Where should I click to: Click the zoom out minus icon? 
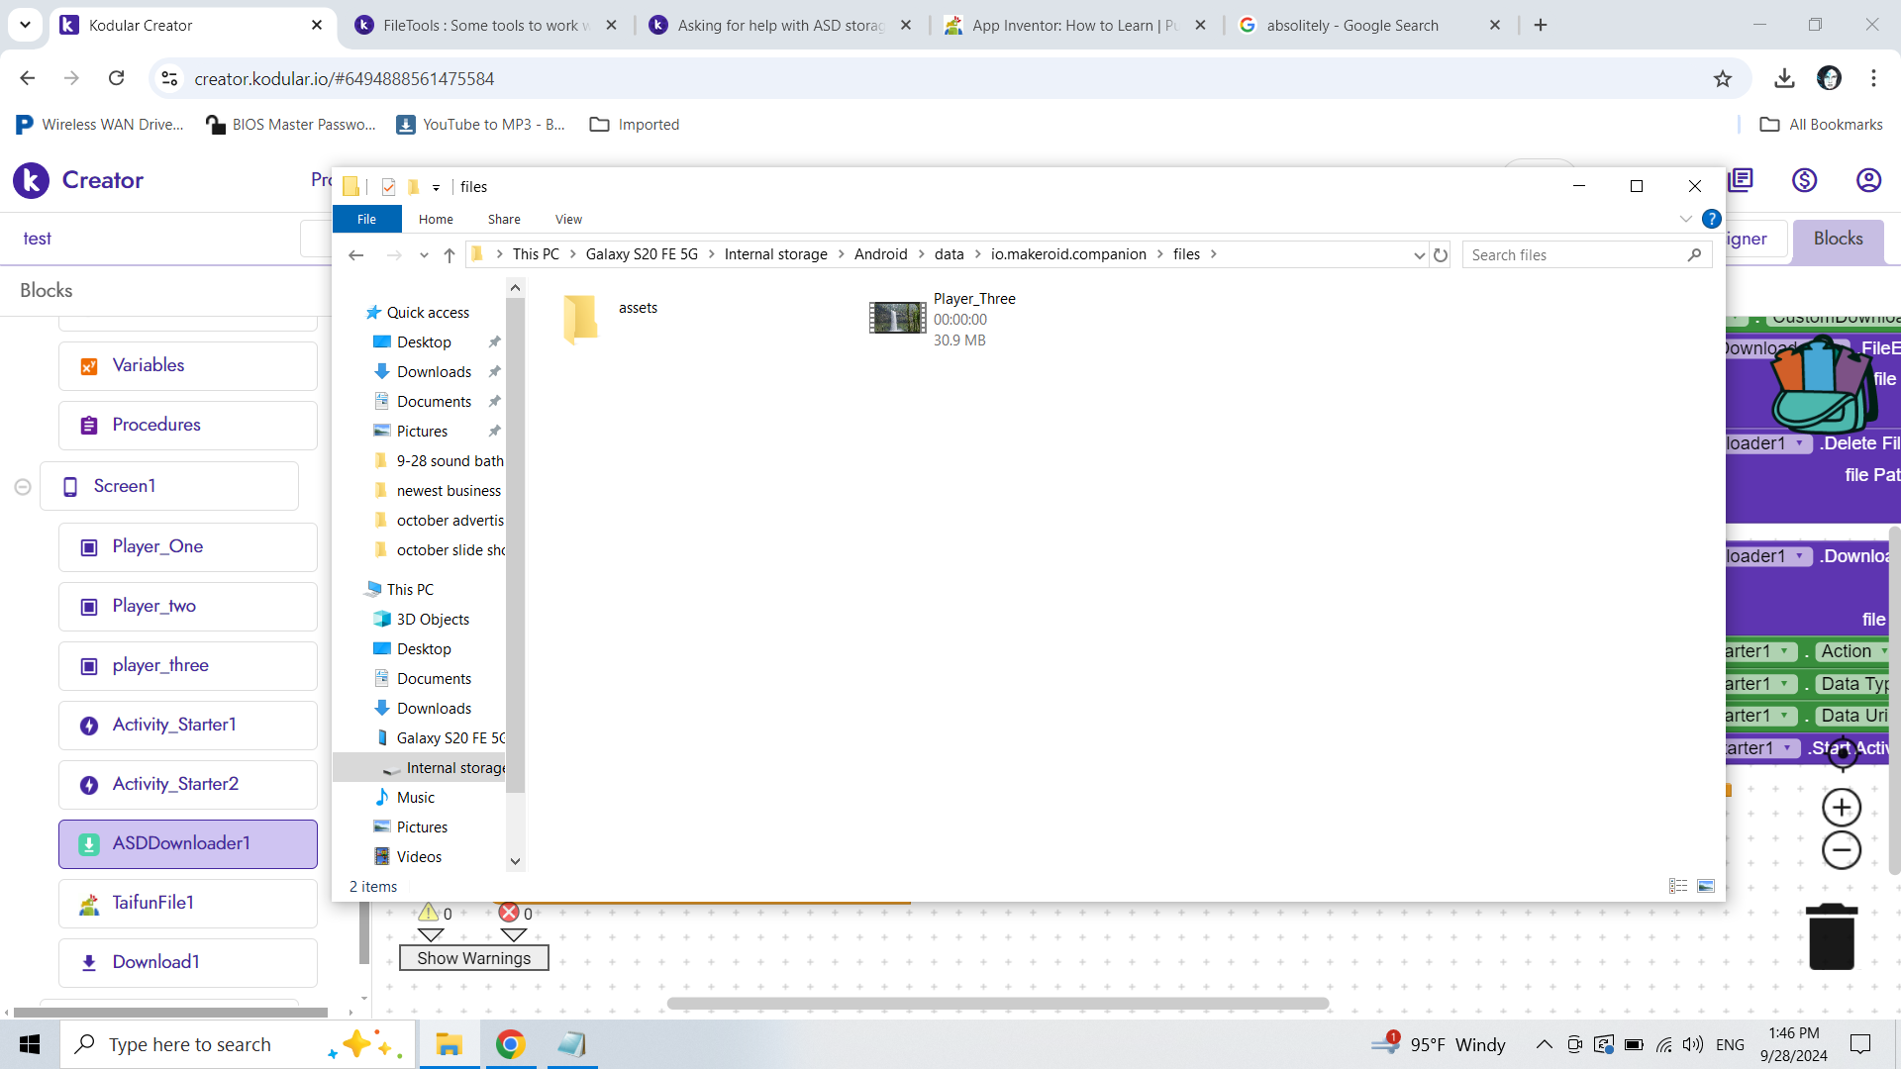[1841, 850]
